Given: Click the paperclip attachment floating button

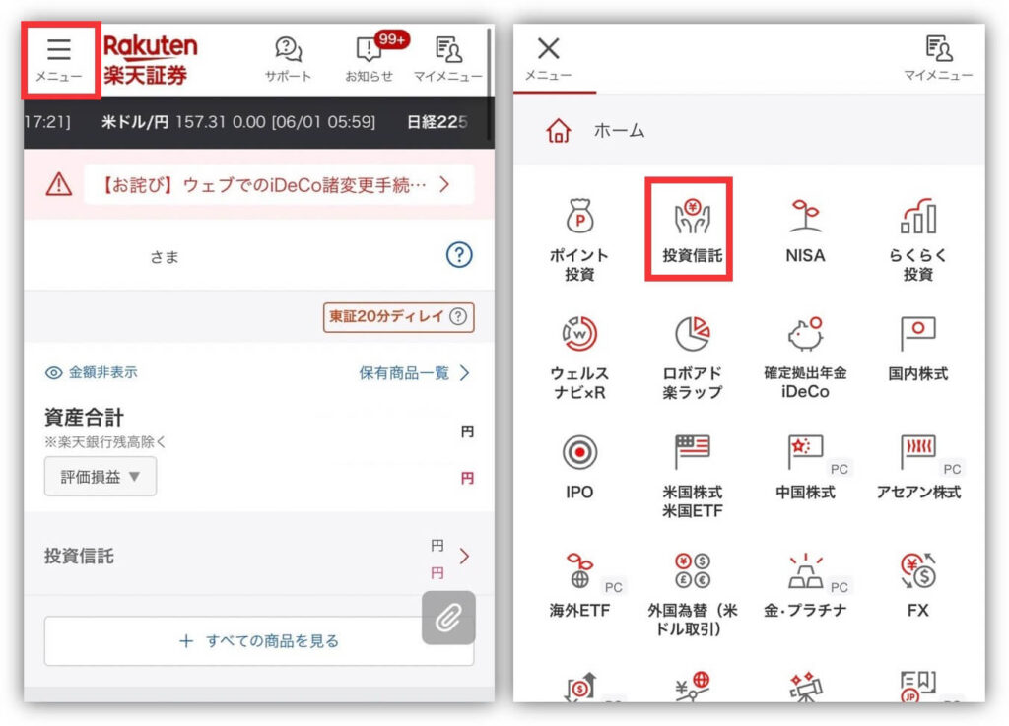Looking at the screenshot, I should click(448, 618).
